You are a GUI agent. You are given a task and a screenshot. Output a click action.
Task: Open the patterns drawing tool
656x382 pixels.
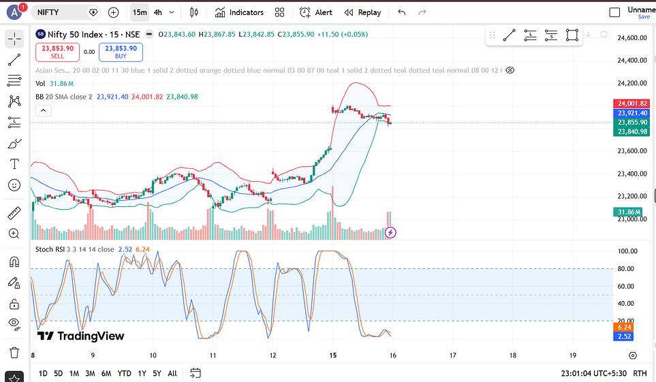[x=14, y=101]
